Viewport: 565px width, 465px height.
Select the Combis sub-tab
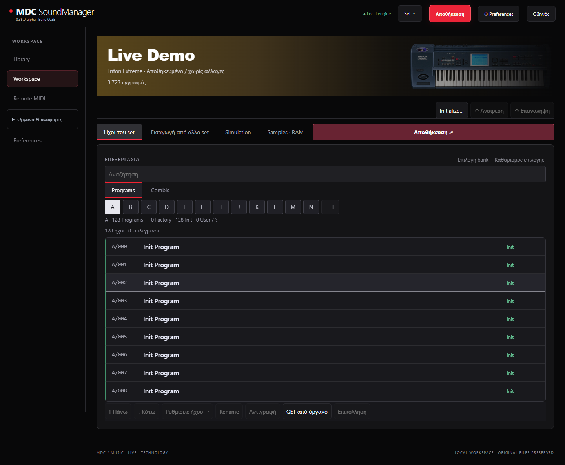pyautogui.click(x=160, y=190)
